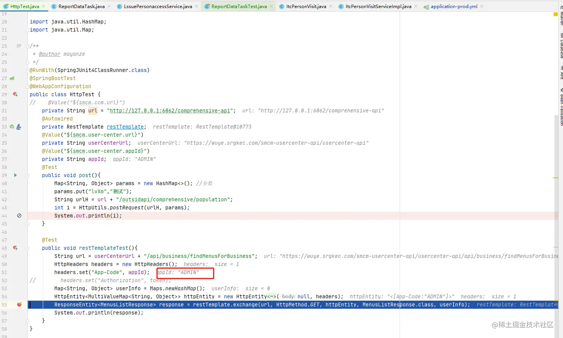563x338 pixels.
Task: Click the Java bean gutter icon at line 33
Action: (x=18, y=127)
